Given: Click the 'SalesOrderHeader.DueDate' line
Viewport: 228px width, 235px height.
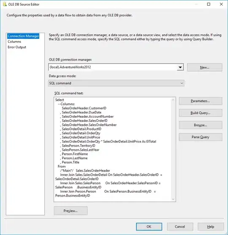Looking at the screenshot, I should click(81, 112).
